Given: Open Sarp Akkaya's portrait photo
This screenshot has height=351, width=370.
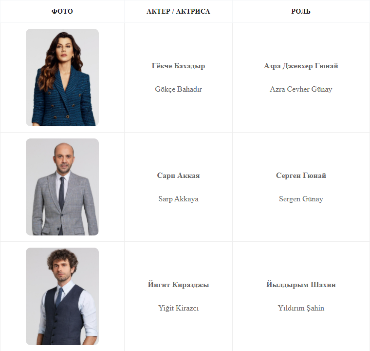Looking at the screenshot, I should (x=62, y=187).
